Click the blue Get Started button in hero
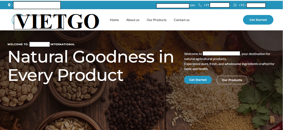Image resolution: width=283 pixels, height=130 pixels. point(198,80)
